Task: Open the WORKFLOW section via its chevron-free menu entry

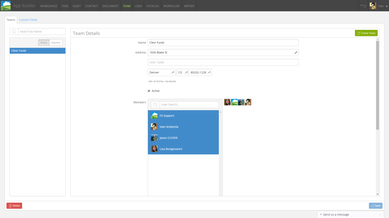Action: click(171, 6)
